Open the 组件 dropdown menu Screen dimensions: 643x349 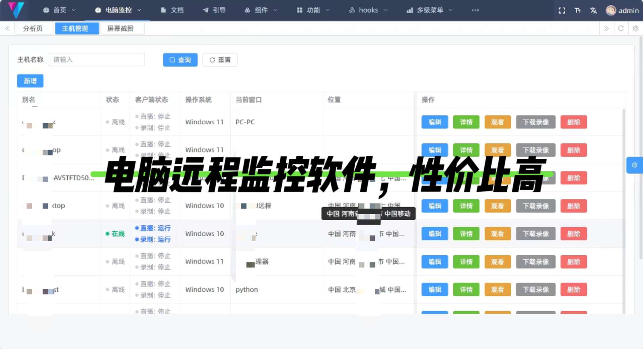pos(261,10)
